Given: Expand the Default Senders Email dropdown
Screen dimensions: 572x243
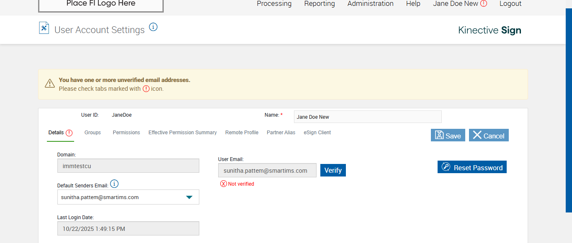Looking at the screenshot, I should pyautogui.click(x=189, y=197).
